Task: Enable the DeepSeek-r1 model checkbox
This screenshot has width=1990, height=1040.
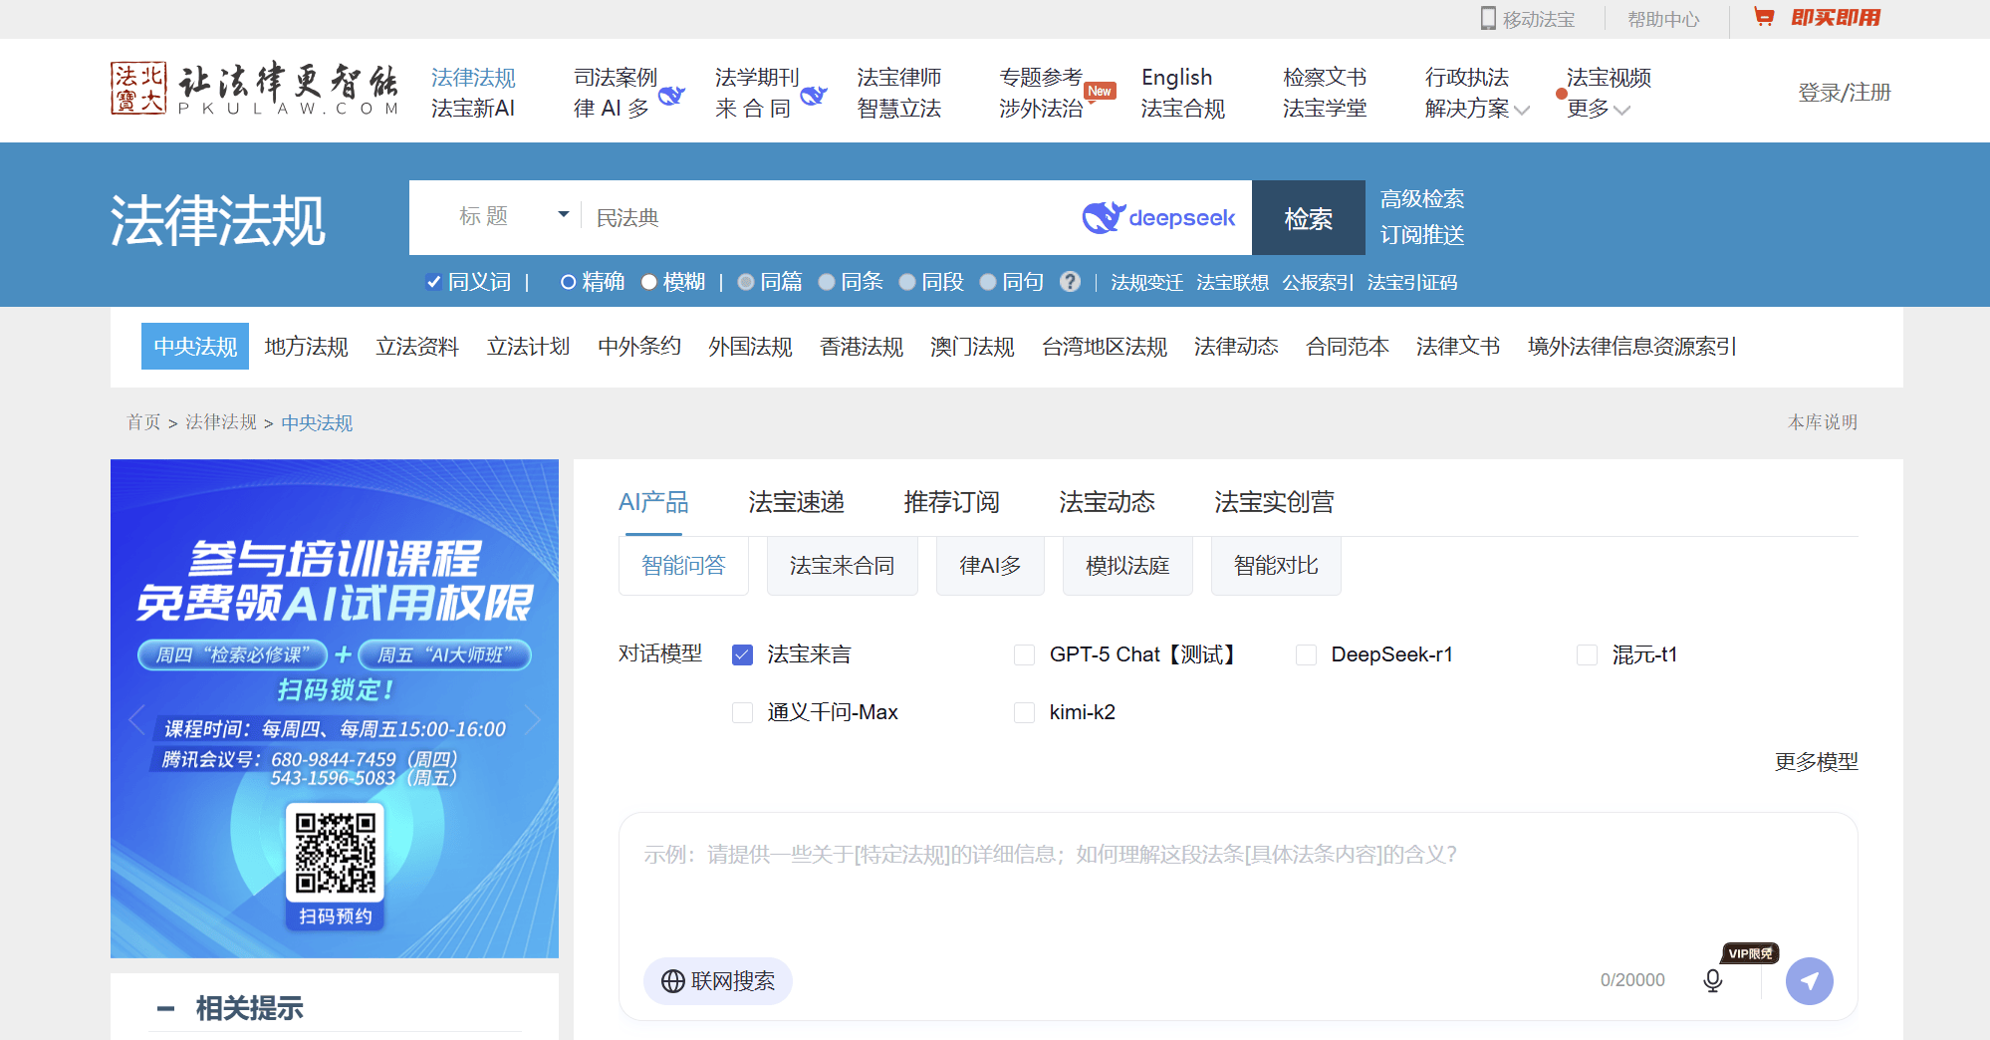Action: (x=1306, y=654)
